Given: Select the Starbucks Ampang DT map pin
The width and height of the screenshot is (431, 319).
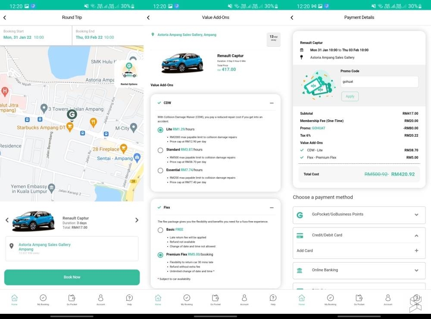Looking at the screenshot, I should point(70,127).
